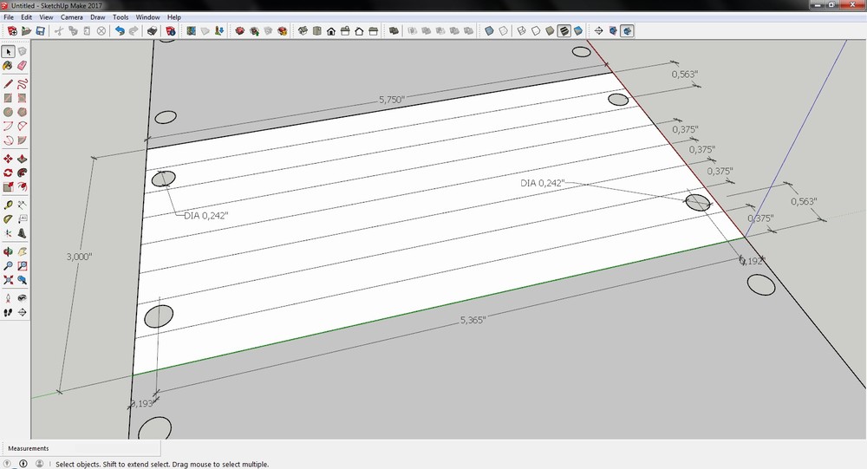Select the Zoom Window tool

23,266
